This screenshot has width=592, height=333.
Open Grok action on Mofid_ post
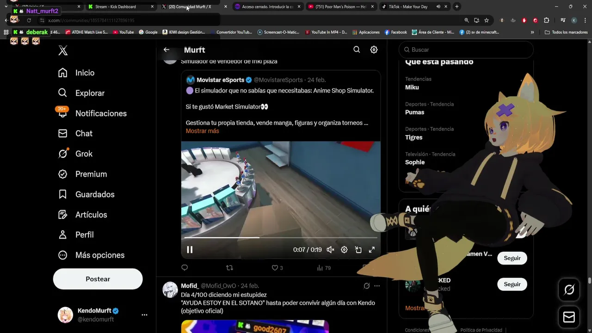click(367, 286)
